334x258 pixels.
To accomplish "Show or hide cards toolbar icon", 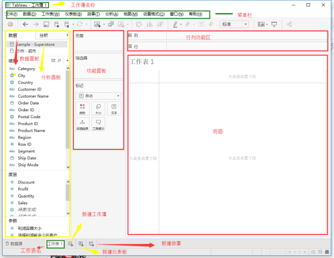I will [261, 24].
